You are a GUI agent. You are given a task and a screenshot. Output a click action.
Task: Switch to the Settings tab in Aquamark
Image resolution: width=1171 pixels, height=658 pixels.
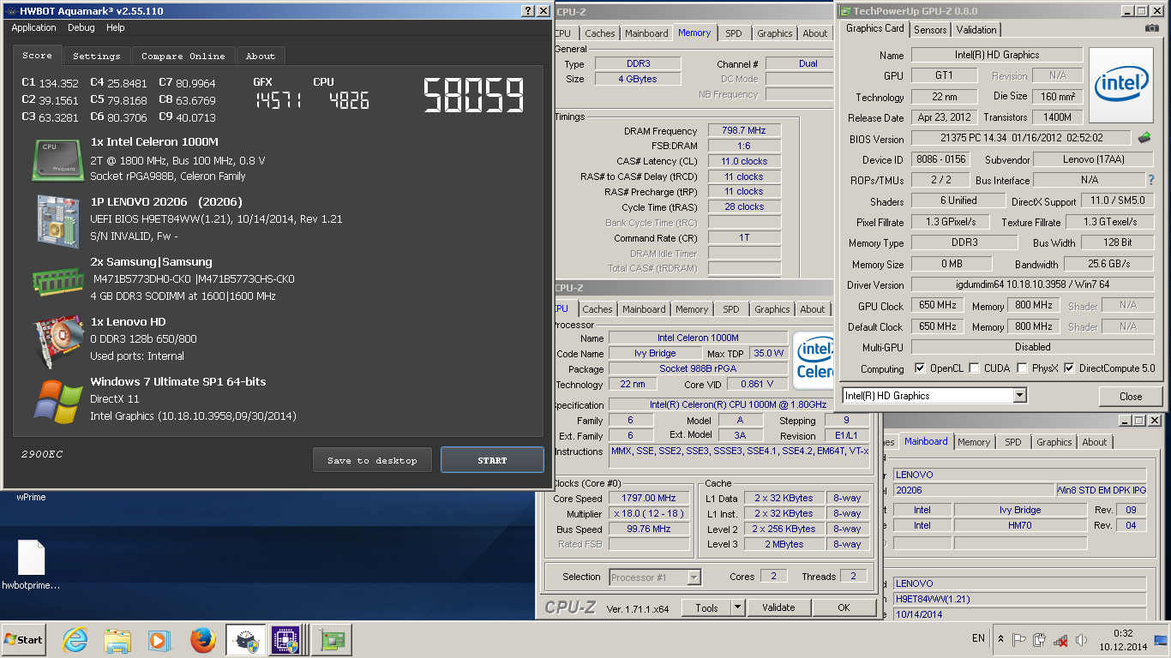pos(96,56)
